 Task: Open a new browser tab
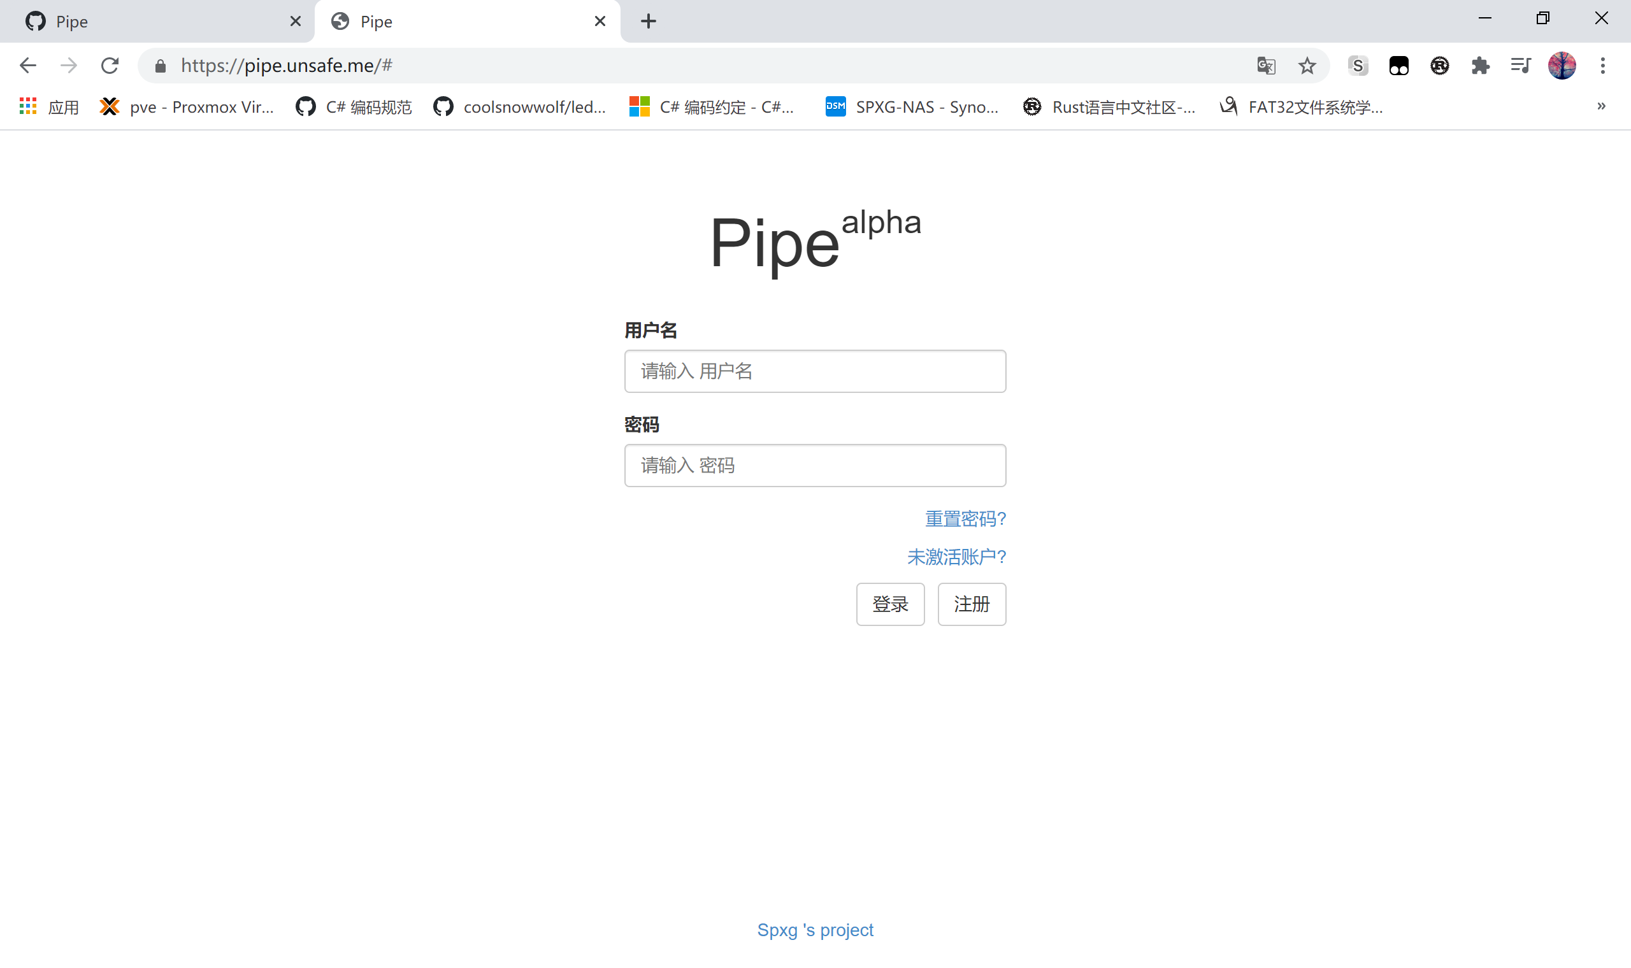(x=648, y=22)
